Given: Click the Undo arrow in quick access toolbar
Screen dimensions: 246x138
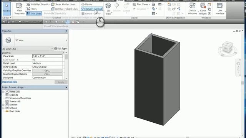Looking at the screenshot, I should (x=20, y=22).
